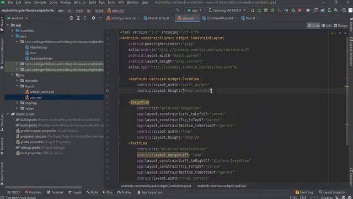353x199 pixels.
Task: Open the TODO tool window
Action: [x=13, y=192]
